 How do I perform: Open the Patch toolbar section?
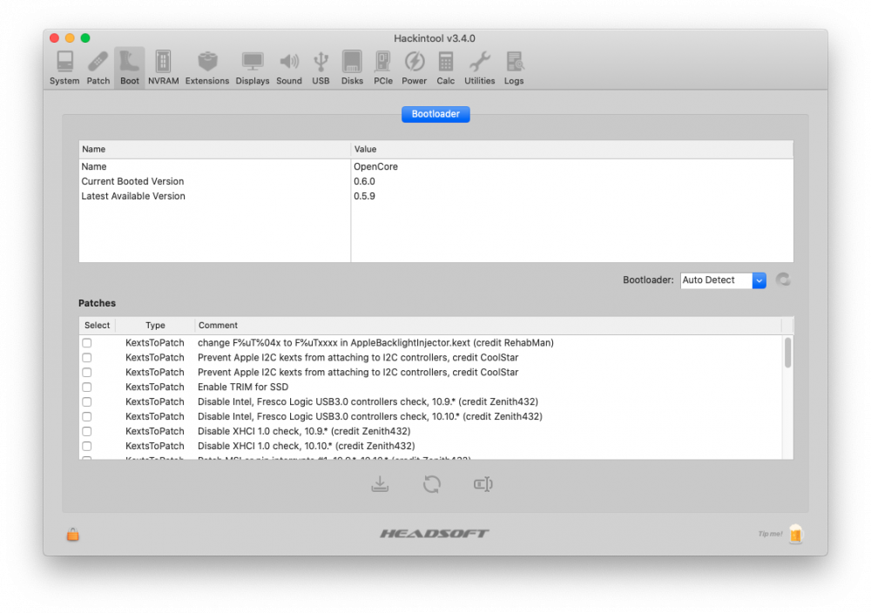click(98, 68)
